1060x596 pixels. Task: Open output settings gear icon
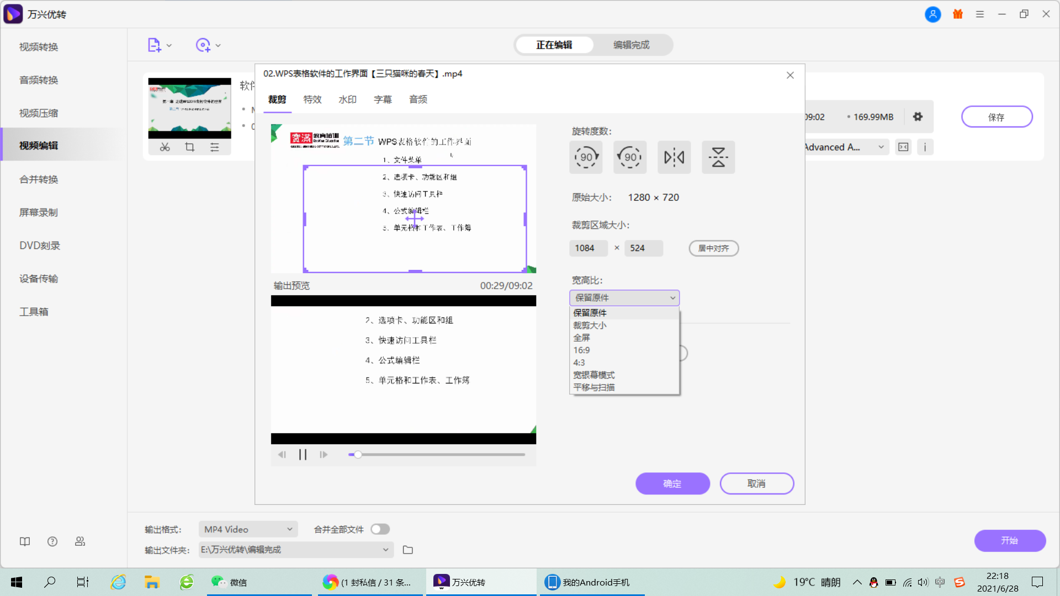click(918, 116)
